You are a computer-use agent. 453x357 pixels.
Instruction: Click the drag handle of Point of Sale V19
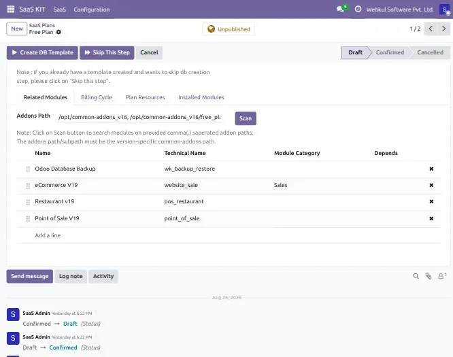coord(28,219)
